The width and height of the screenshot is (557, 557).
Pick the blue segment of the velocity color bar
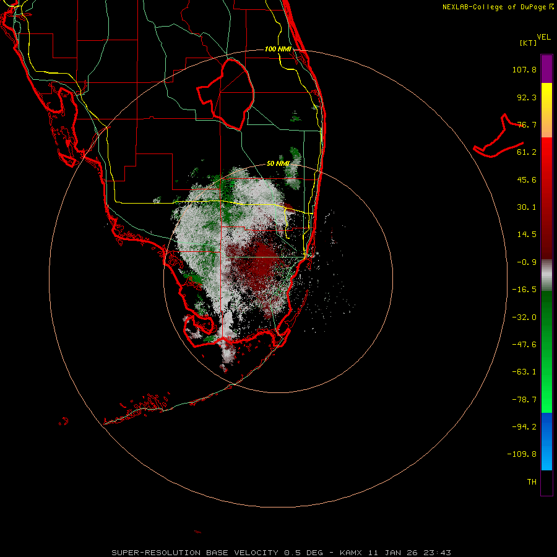[546, 441]
